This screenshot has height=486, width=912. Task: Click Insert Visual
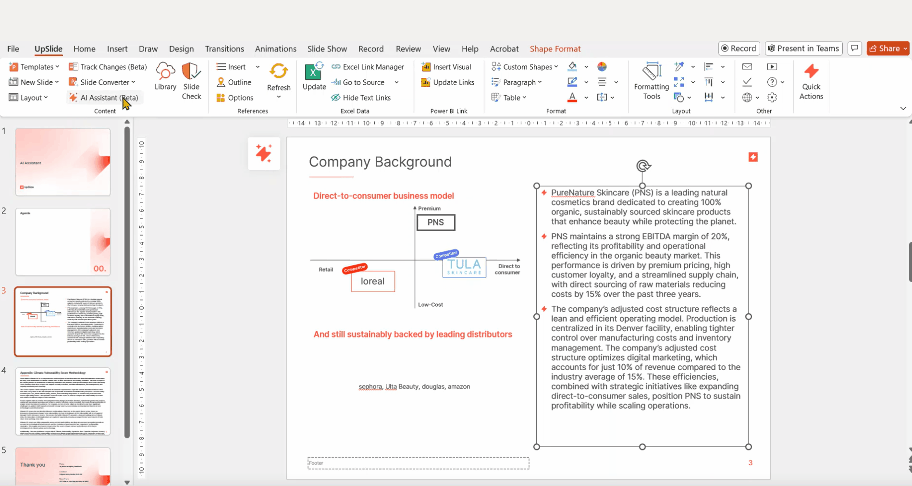click(x=446, y=67)
